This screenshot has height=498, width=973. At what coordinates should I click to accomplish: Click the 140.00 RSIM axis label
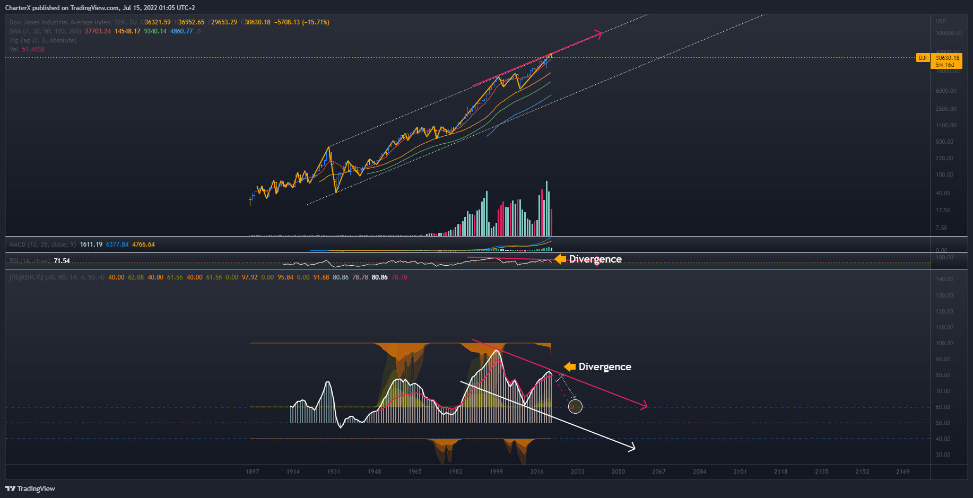(x=944, y=279)
